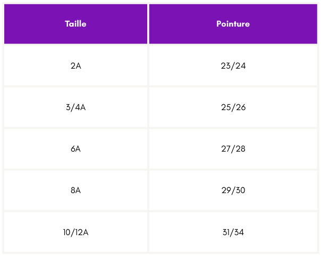Click the pointure matching size 2A
The image size is (321, 258).
233,66
